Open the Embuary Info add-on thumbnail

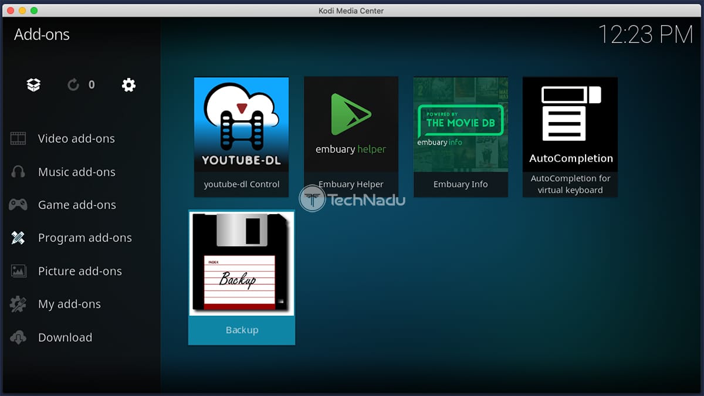pos(461,124)
